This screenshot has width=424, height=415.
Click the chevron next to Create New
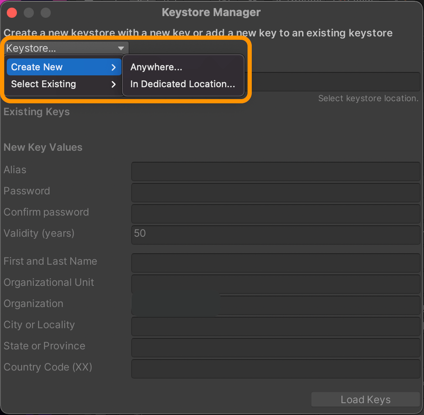pyautogui.click(x=113, y=67)
